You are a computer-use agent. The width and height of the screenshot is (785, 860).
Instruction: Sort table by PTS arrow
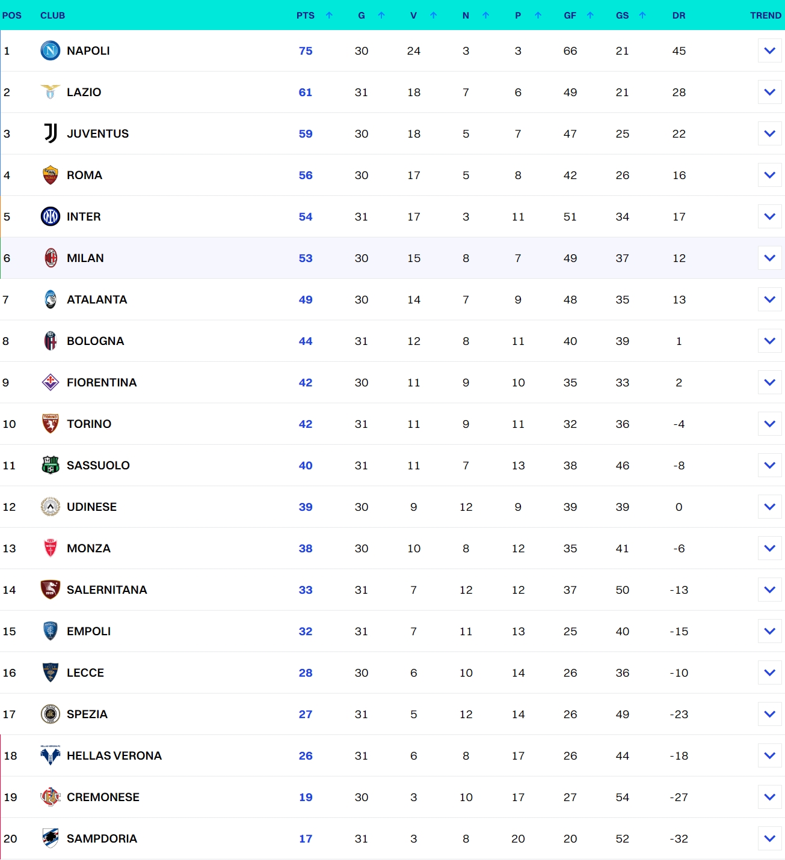(329, 15)
